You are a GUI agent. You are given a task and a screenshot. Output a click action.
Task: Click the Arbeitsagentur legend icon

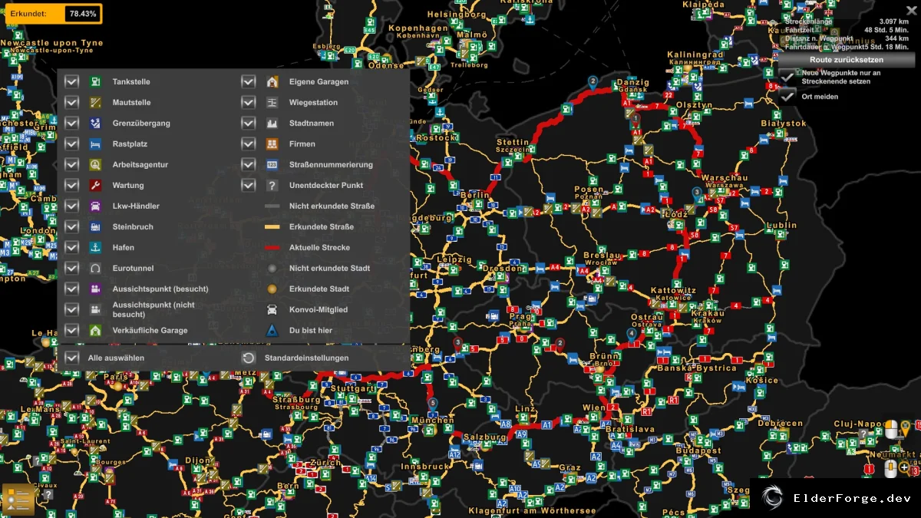(x=95, y=164)
